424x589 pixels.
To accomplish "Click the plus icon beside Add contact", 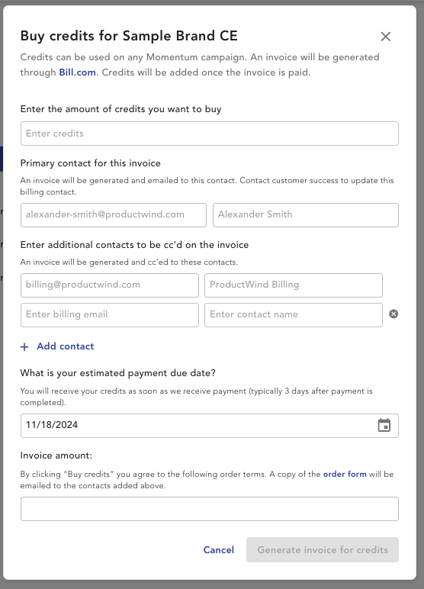I will (24, 346).
